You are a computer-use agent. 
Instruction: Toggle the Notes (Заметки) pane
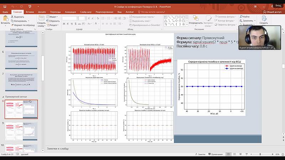coord(199,154)
